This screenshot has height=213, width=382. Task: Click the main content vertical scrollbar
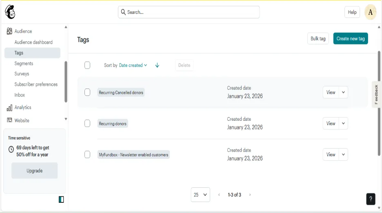379,103
